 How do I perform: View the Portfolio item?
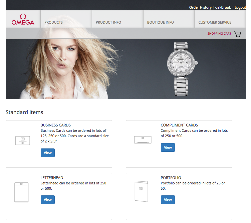click(x=168, y=200)
